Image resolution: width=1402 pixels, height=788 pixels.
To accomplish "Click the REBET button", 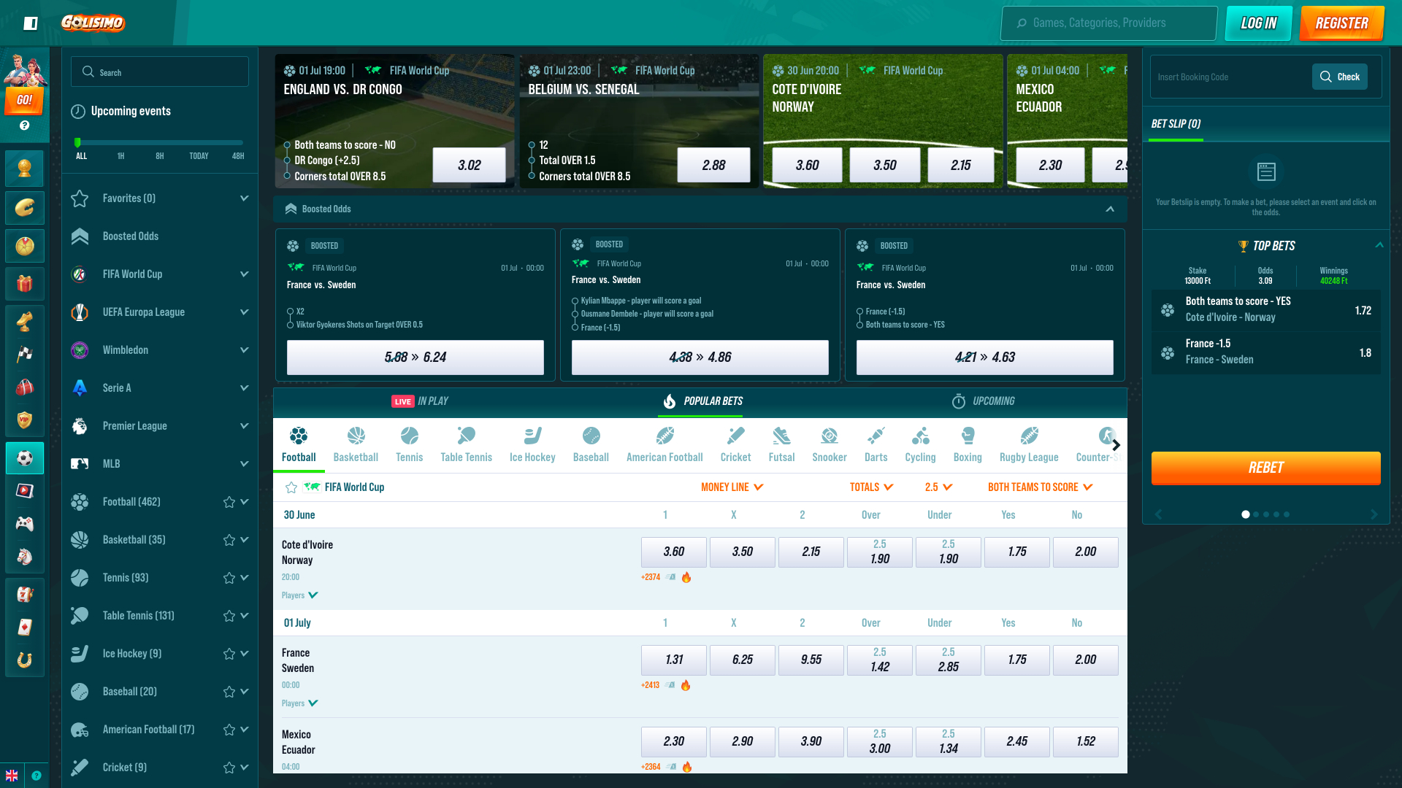I will click(1266, 468).
